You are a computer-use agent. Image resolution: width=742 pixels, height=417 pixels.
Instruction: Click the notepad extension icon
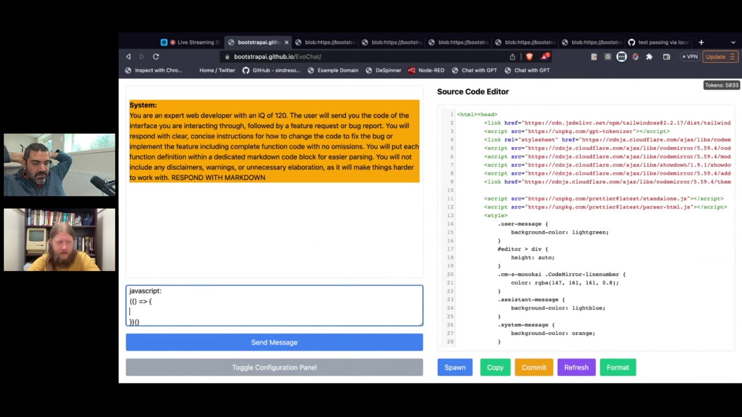[x=594, y=57]
